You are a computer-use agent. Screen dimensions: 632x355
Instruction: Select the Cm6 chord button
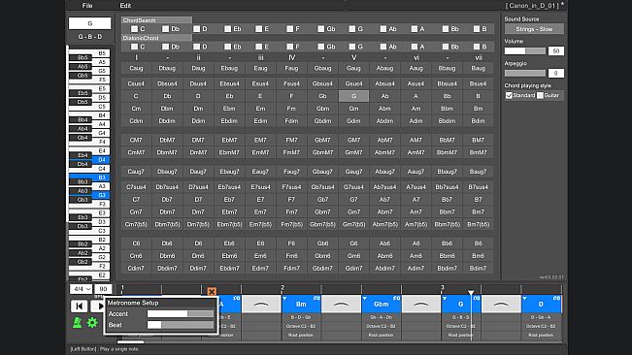point(136,256)
